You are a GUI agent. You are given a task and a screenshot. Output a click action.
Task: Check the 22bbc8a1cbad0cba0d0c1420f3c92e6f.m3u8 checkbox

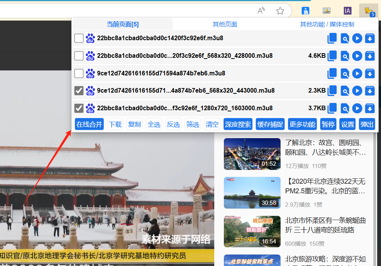tap(79, 38)
